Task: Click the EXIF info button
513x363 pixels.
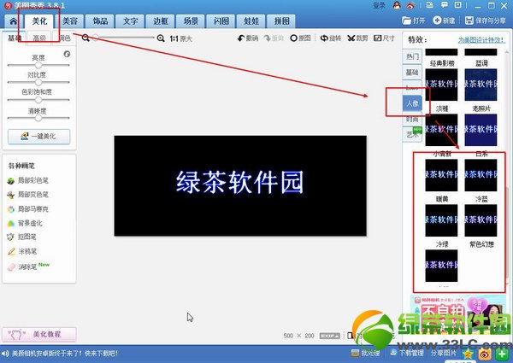Action: [x=329, y=336]
